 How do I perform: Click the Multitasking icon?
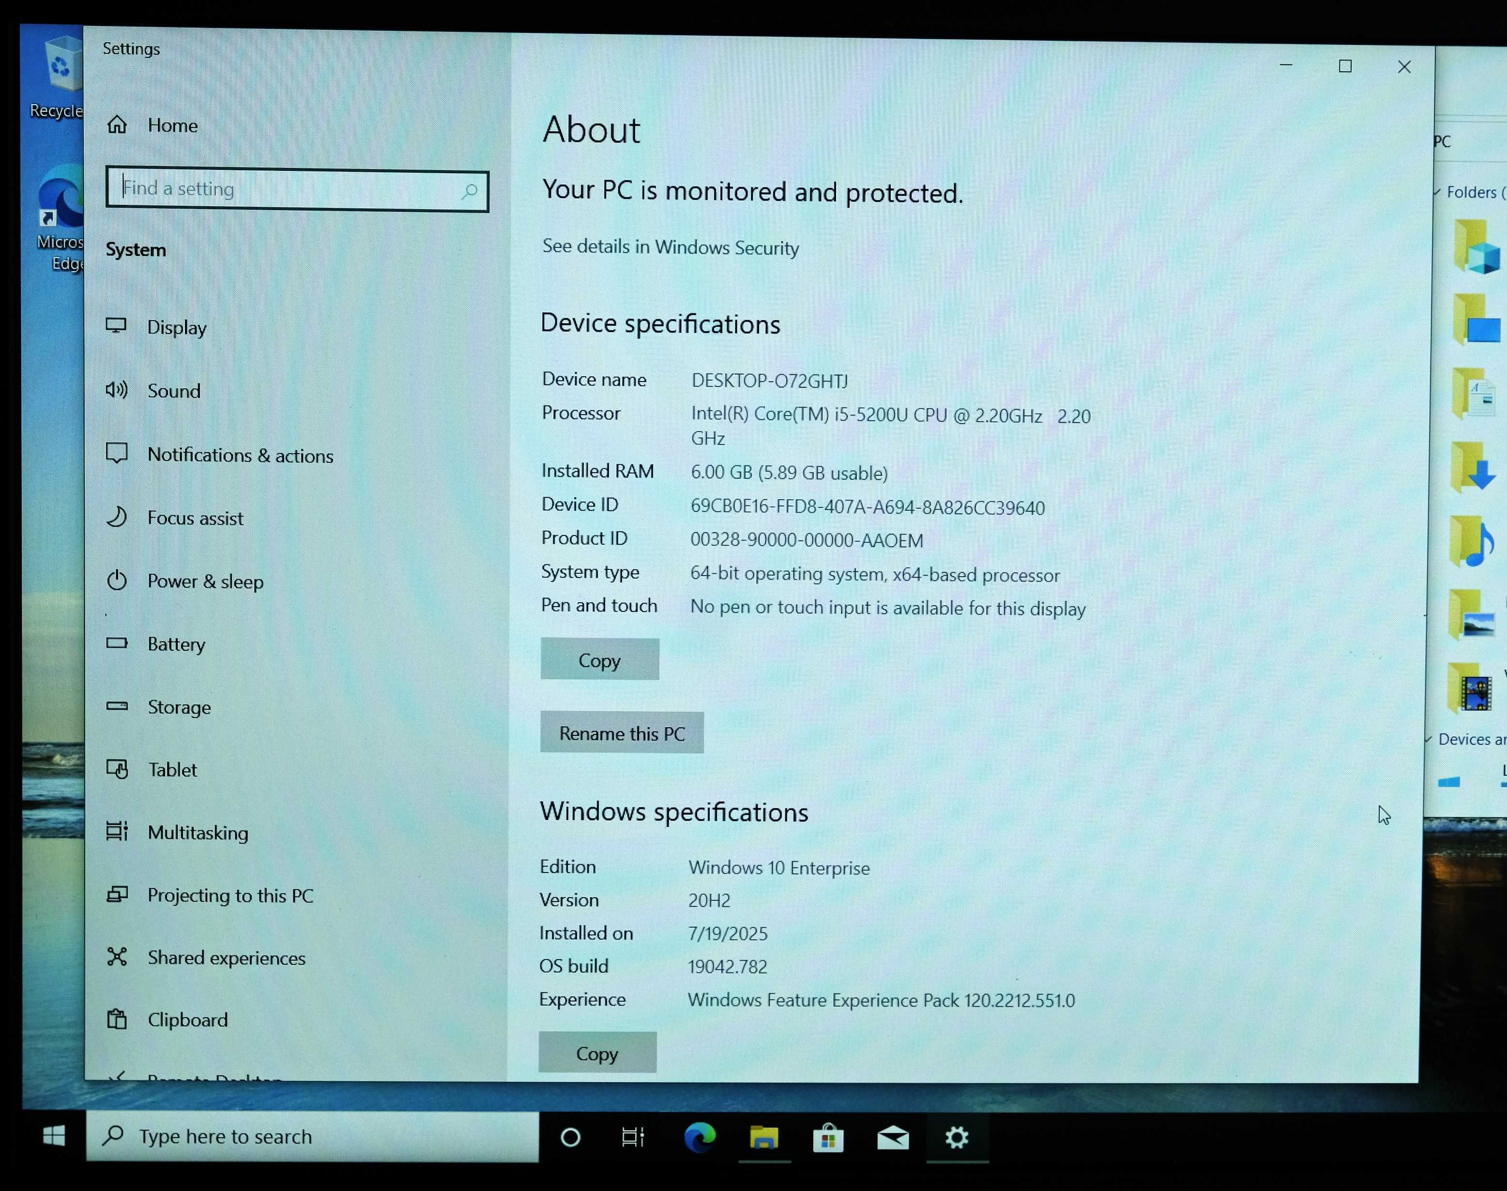click(116, 831)
